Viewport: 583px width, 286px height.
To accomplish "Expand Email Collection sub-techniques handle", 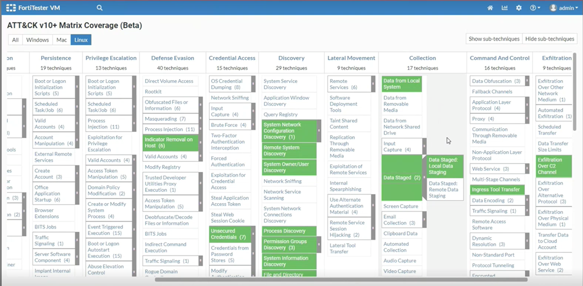I will 424,219.
